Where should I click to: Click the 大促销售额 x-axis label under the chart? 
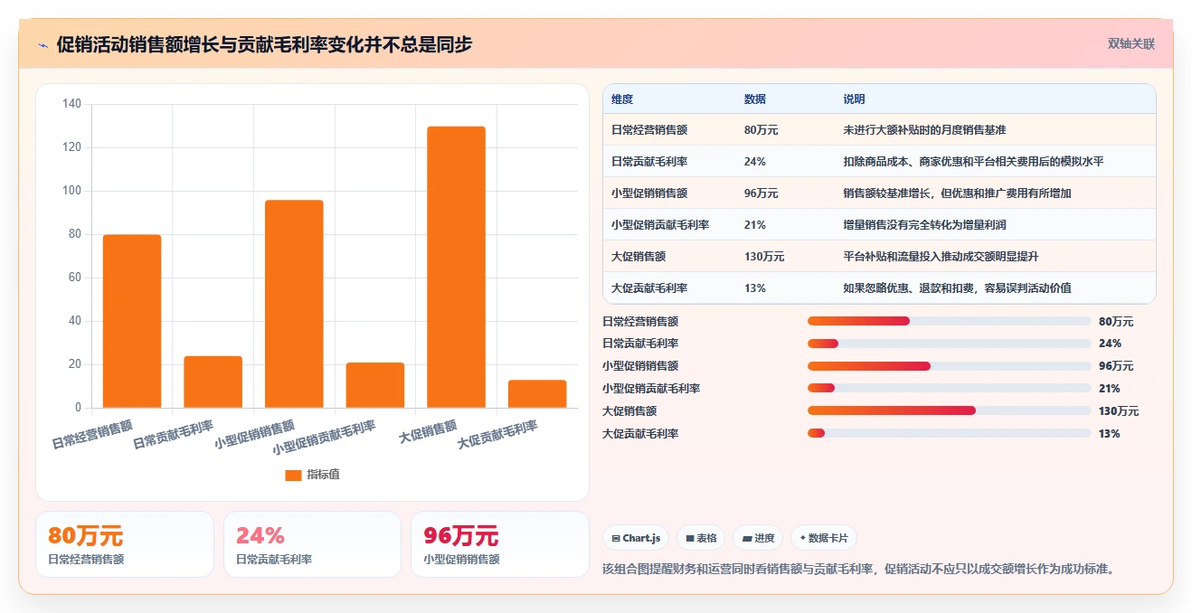428,431
